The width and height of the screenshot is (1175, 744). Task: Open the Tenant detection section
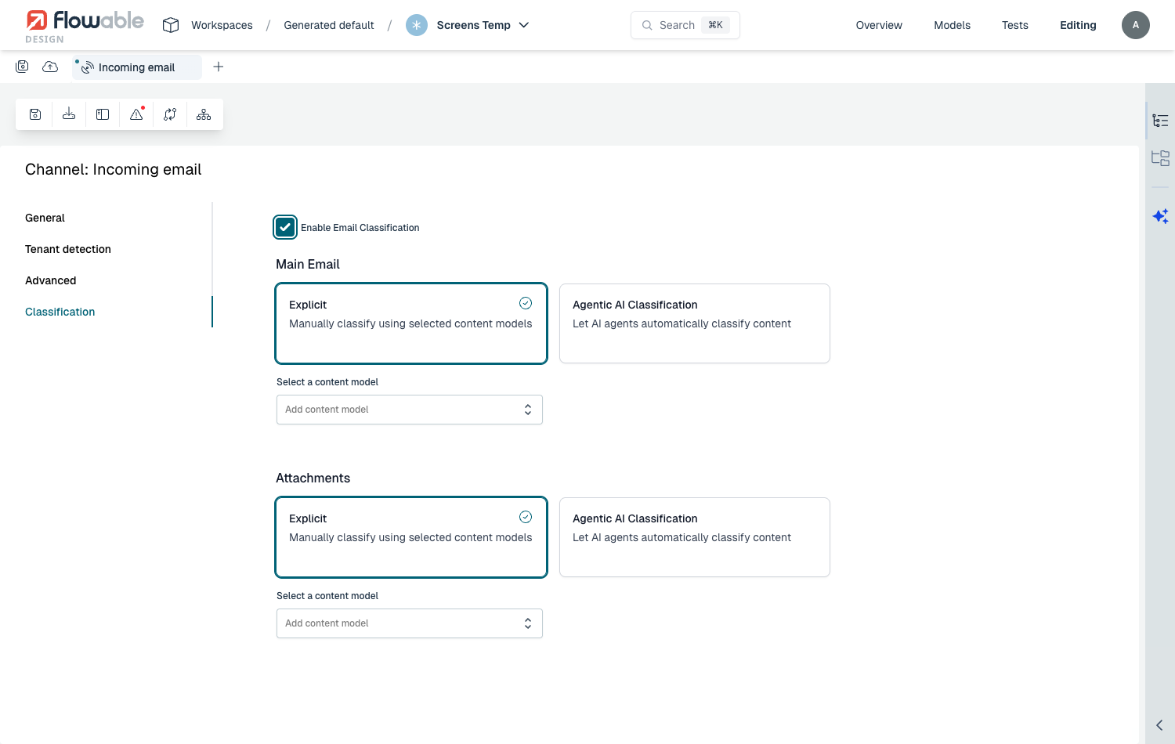(68, 249)
